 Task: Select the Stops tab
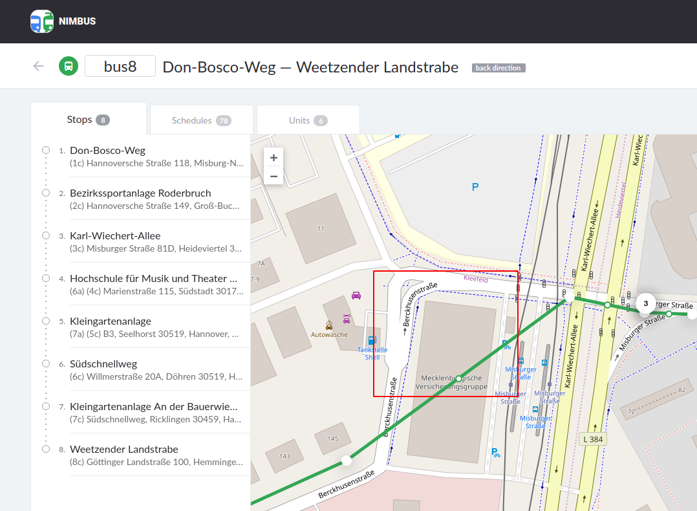click(89, 120)
